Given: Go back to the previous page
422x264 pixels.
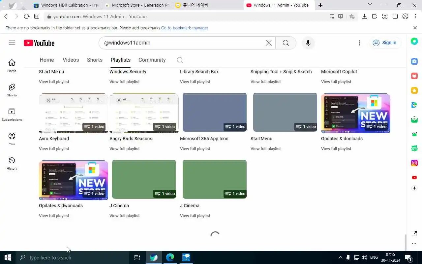Looking at the screenshot, I should 6,16.
